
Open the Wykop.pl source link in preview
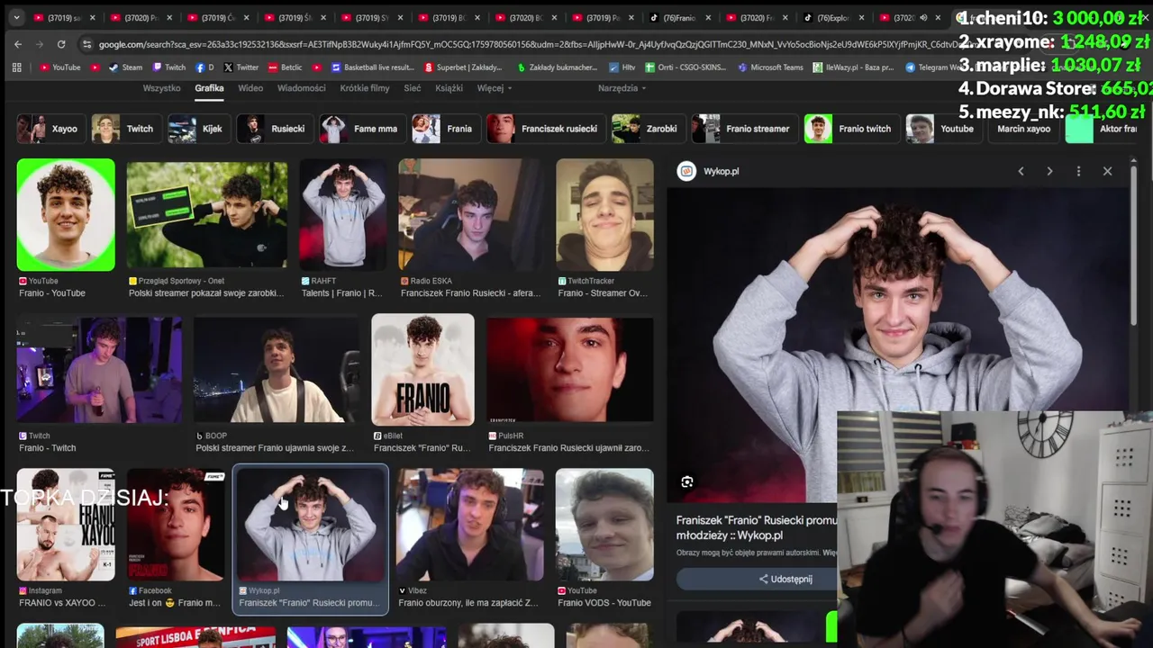[709, 171]
